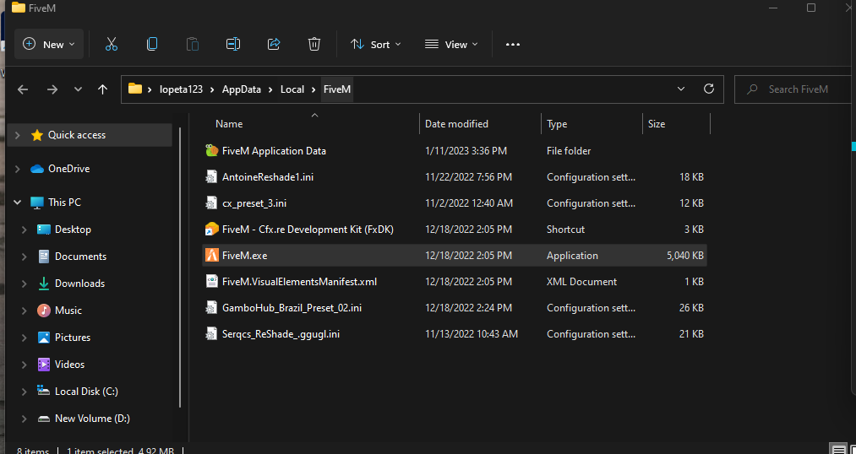
Task: Click the FiveM Application Data snail icon
Action: tap(212, 150)
